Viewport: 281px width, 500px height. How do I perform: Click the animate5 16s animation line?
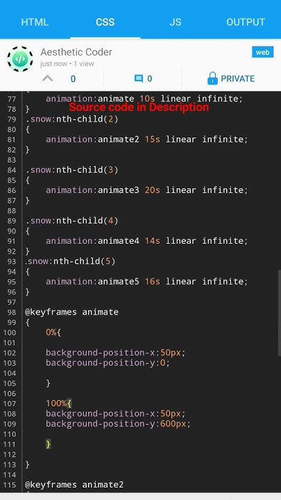pos(146,281)
